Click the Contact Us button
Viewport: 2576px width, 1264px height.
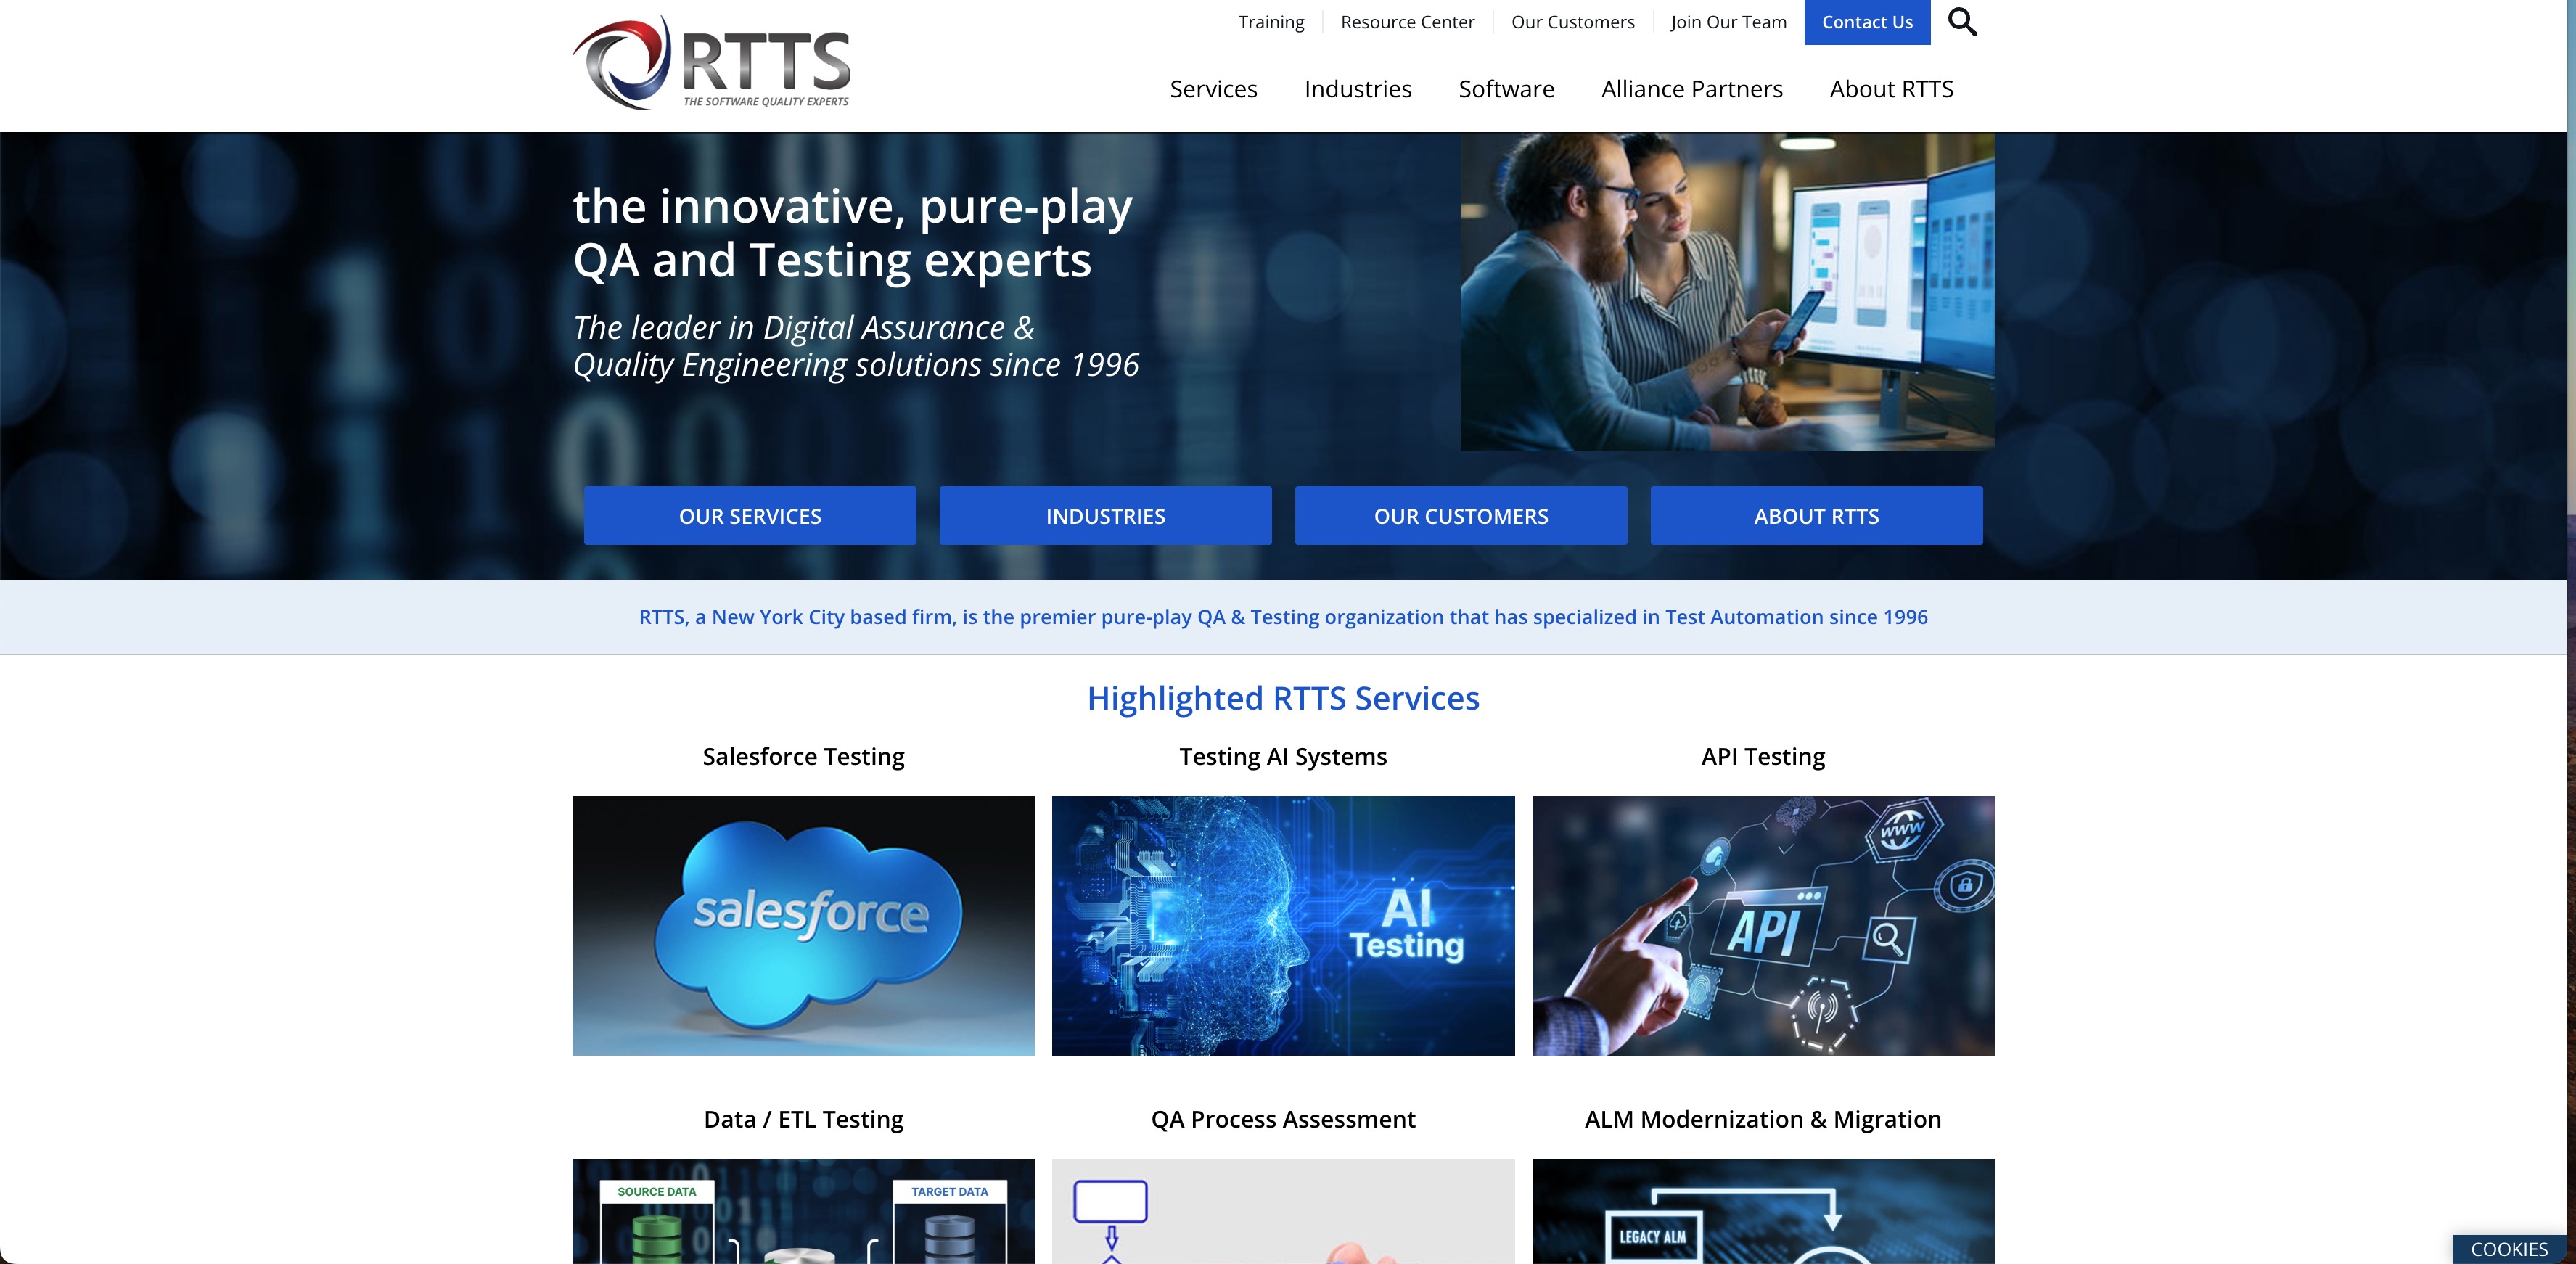click(1867, 22)
